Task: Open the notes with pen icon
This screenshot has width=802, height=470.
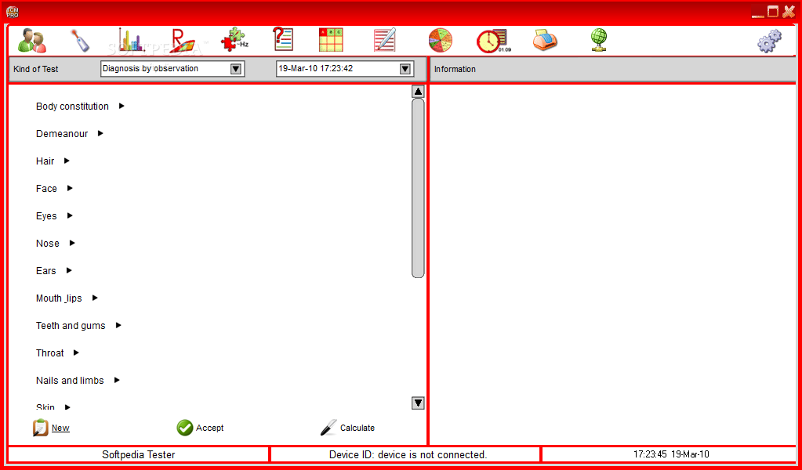Action: click(x=385, y=40)
